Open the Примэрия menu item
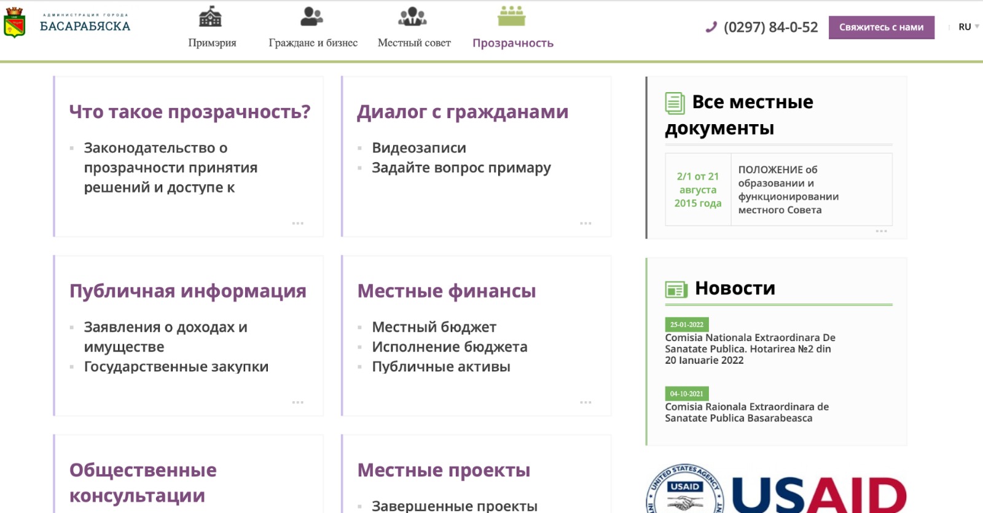The image size is (983, 513). [212, 43]
